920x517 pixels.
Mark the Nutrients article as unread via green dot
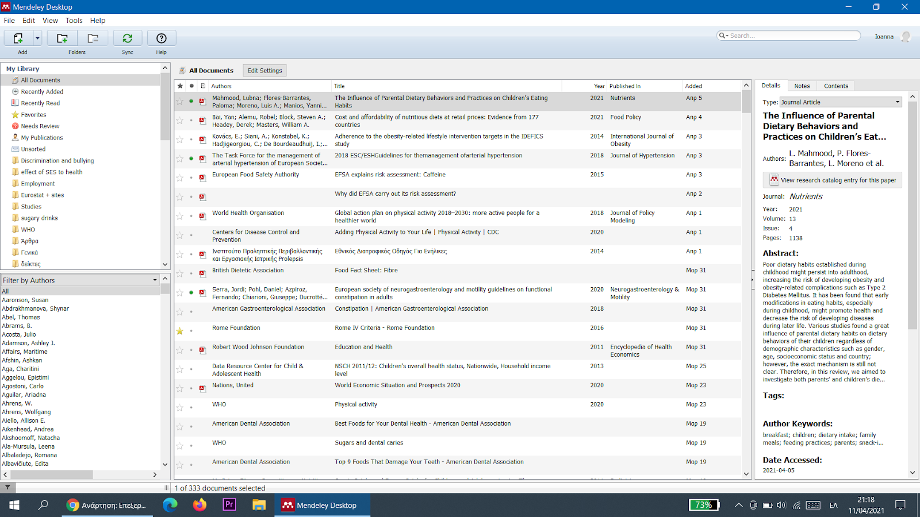pos(191,101)
